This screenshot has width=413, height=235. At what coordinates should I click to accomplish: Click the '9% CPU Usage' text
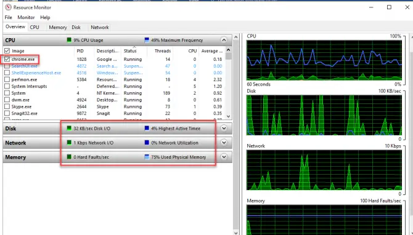click(x=88, y=40)
